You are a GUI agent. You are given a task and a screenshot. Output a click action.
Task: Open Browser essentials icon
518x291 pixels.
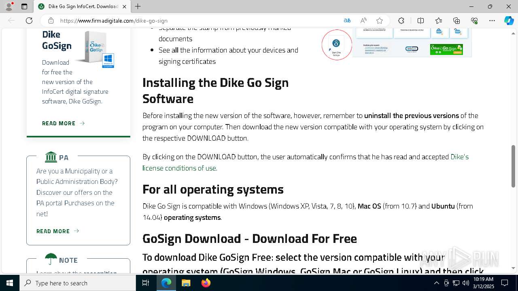(474, 21)
